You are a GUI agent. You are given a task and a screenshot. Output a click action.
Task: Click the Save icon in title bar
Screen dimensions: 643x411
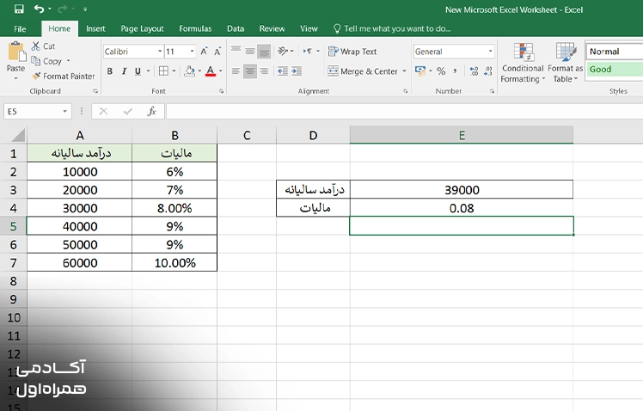click(19, 9)
